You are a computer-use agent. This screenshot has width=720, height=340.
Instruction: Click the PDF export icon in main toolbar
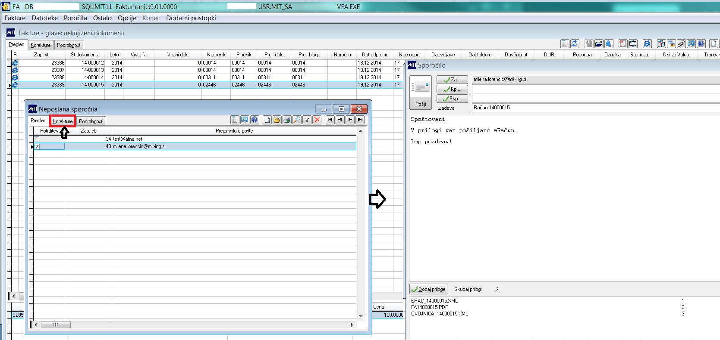623,43
